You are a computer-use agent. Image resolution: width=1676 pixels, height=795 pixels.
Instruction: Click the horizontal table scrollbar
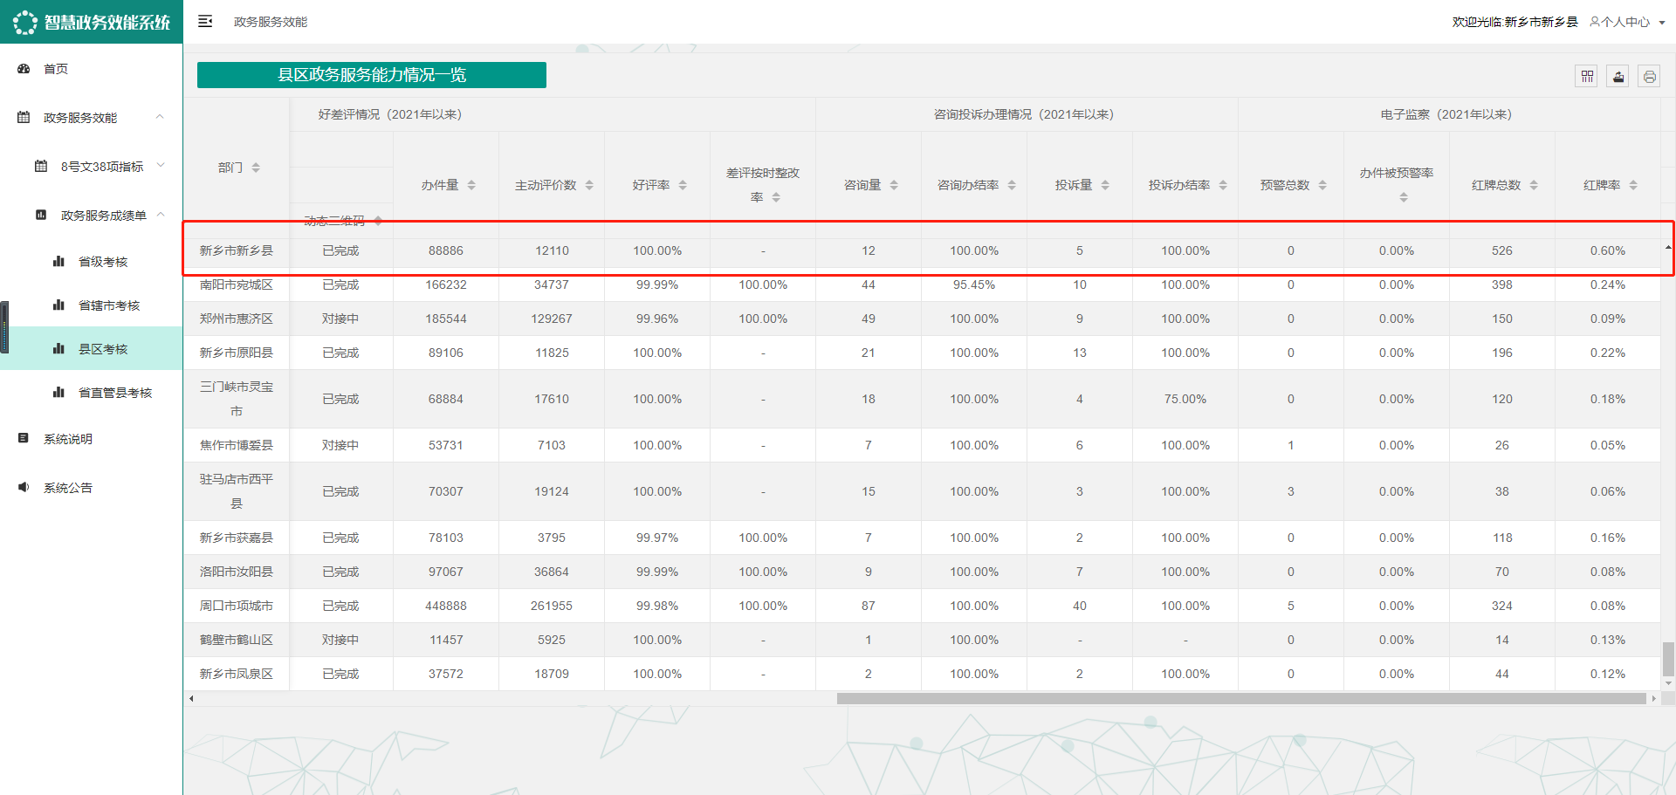pos(1240,698)
